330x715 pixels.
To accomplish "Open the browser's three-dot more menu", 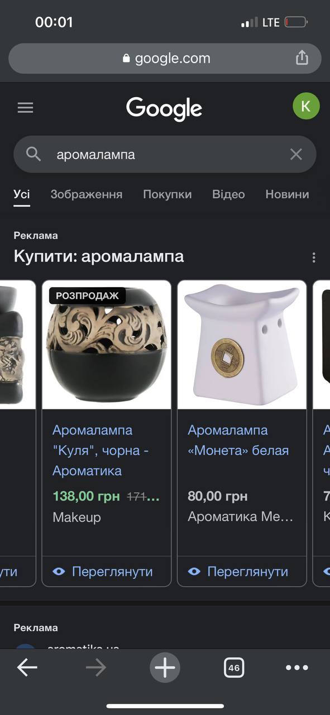I will 296,668.
